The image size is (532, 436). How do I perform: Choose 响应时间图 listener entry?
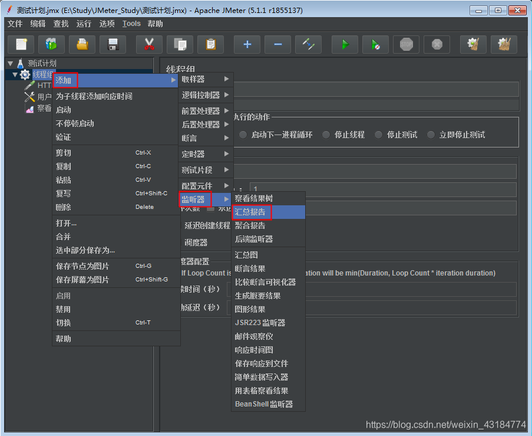click(269, 350)
